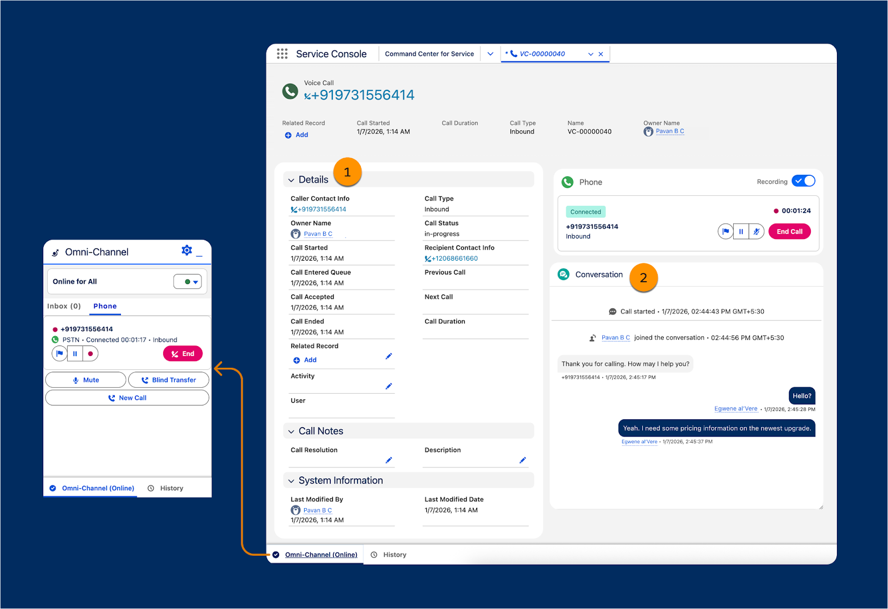Edit the Description field pencil
This screenshot has width=888, height=609.
(x=522, y=460)
